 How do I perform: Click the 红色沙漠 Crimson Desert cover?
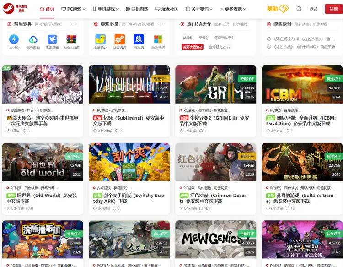(x=216, y=162)
